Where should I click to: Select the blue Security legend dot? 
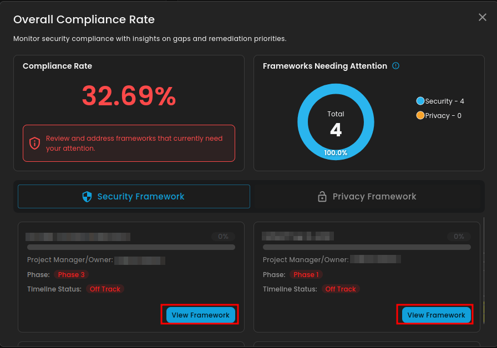420,101
